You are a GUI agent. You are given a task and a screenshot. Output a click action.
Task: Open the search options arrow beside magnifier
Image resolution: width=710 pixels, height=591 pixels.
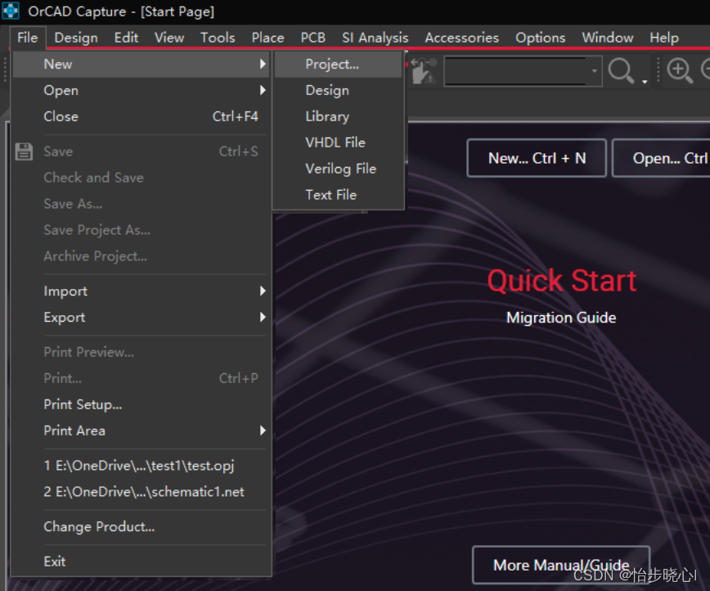click(645, 80)
